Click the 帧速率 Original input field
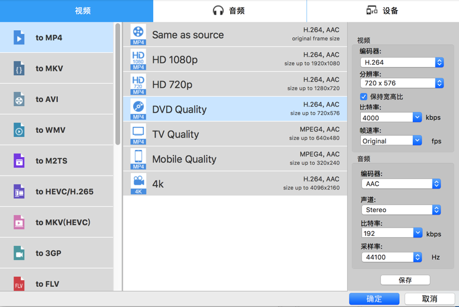 coord(387,140)
